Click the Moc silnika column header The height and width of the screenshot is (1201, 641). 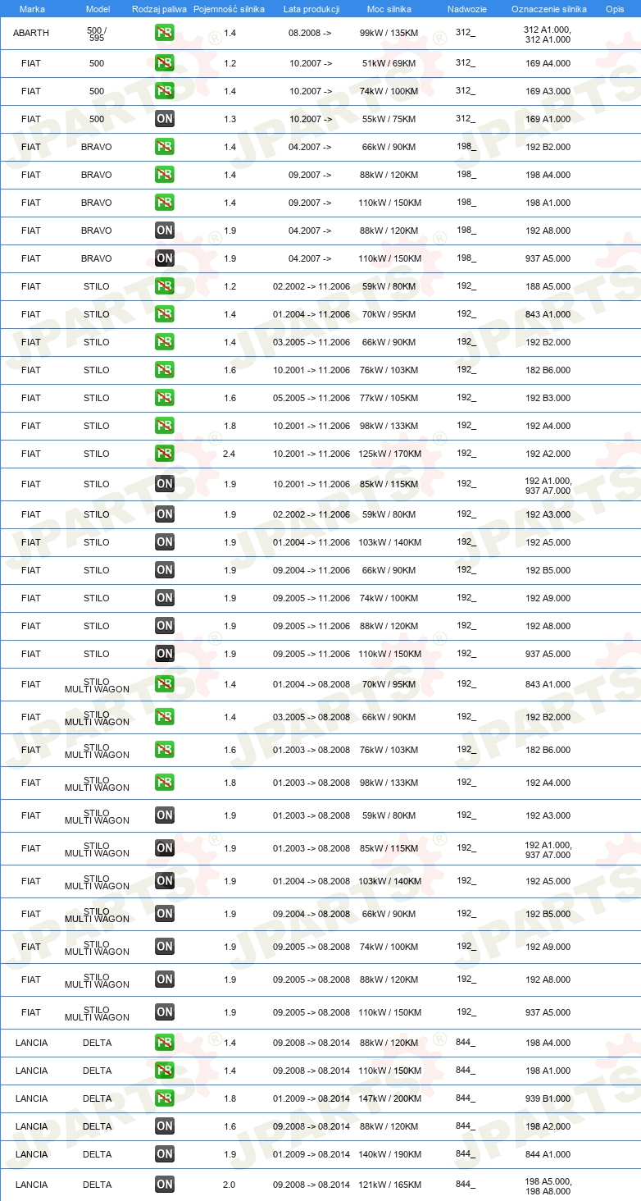pos(389,9)
